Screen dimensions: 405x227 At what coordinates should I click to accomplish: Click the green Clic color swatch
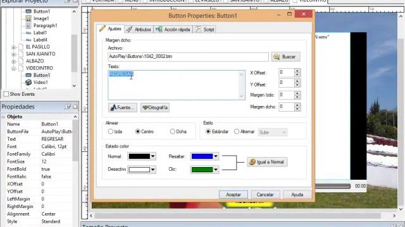(202, 170)
